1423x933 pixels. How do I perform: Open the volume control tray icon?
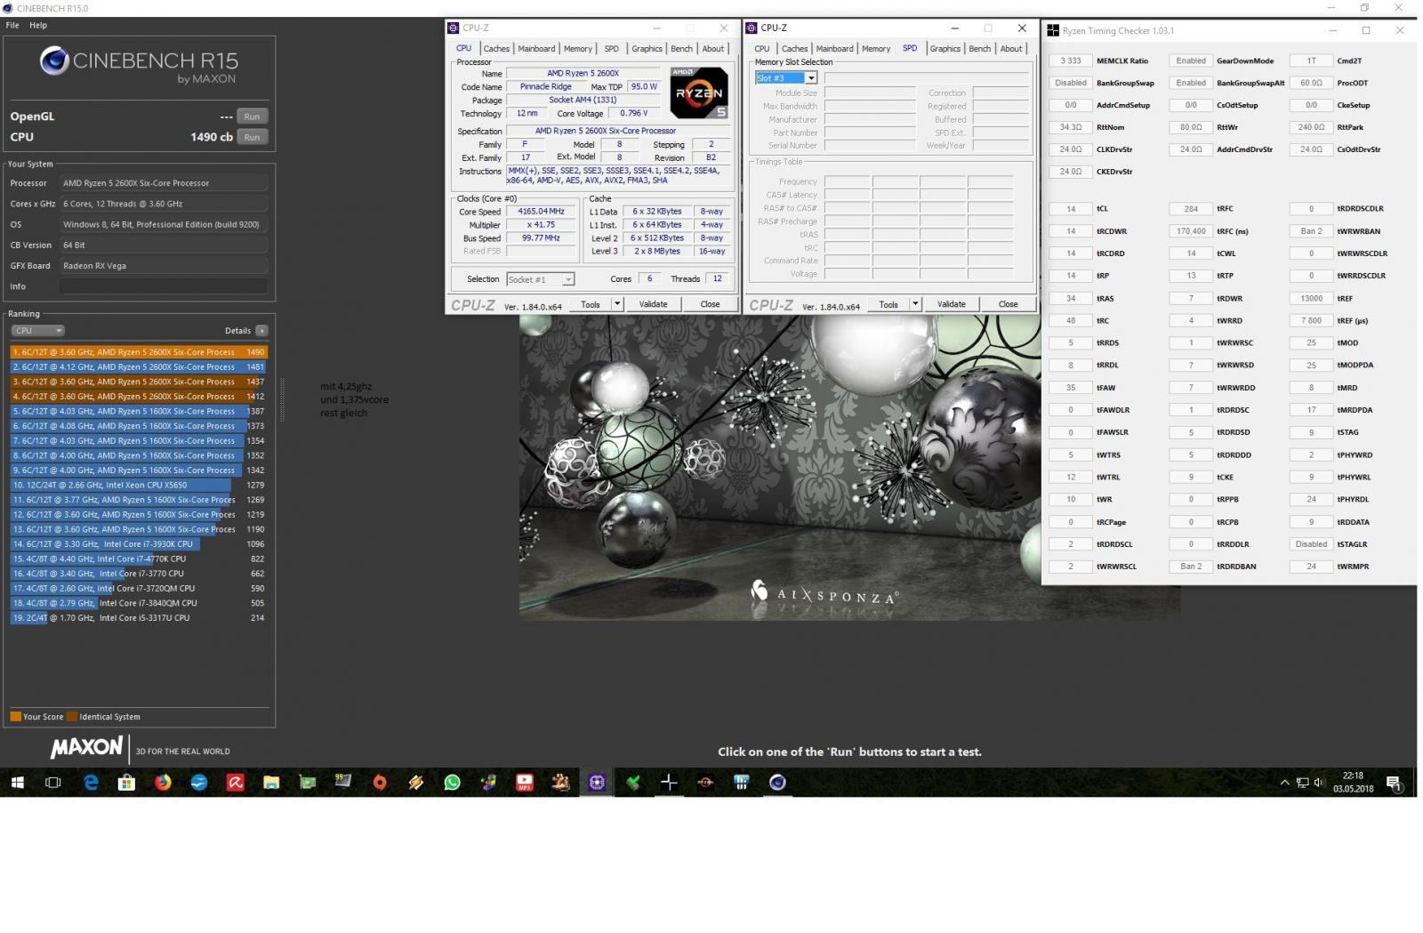(x=1317, y=783)
